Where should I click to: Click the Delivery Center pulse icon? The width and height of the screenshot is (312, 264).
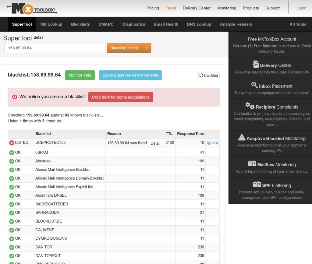(x=256, y=65)
